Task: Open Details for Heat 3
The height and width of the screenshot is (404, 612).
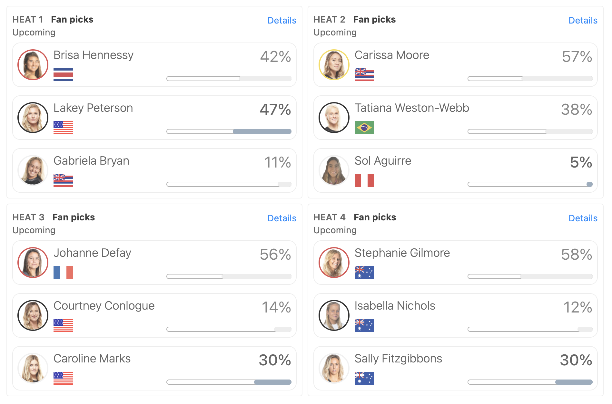Action: click(x=282, y=218)
